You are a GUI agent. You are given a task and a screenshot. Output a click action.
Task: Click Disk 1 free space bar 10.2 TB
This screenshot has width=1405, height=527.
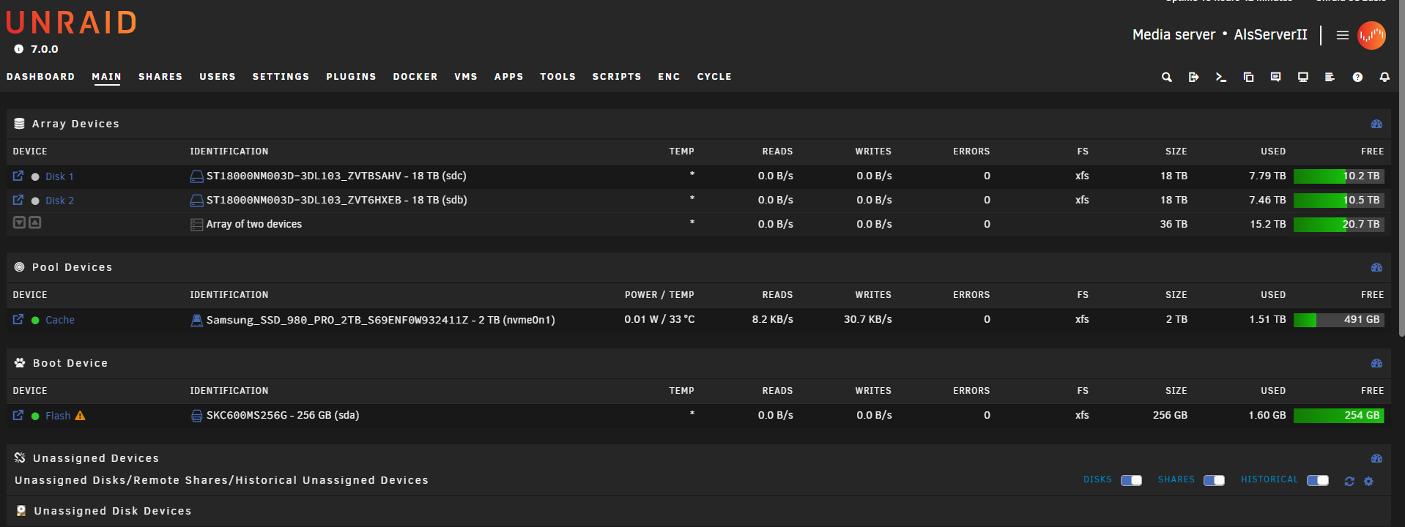[1338, 176]
